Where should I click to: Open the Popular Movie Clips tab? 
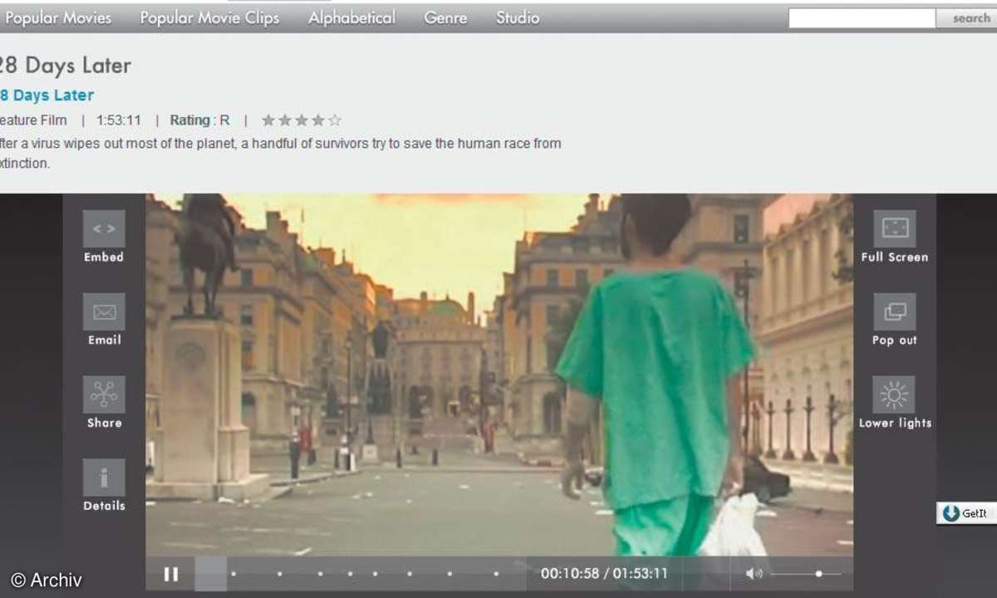pos(209,17)
